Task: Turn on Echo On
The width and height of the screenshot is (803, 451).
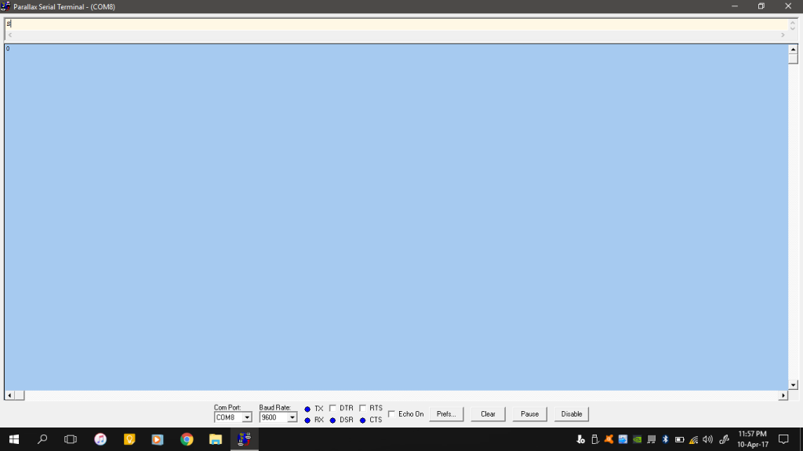Action: point(391,414)
